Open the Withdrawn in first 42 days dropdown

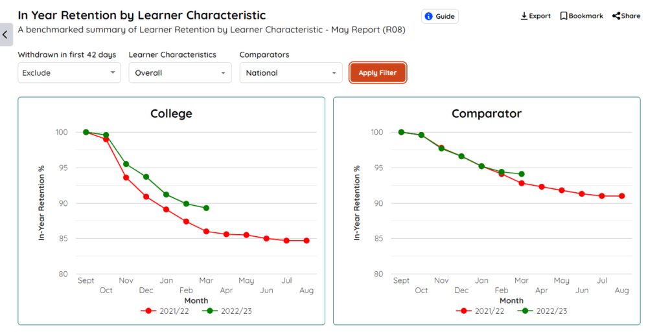[69, 73]
